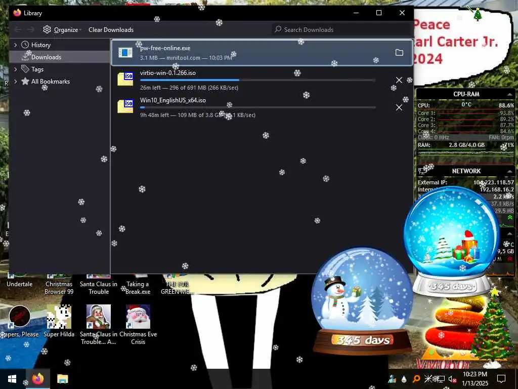Click the NETWORK gadget computer icon
The width and height of the screenshot is (518, 389).
423,171
